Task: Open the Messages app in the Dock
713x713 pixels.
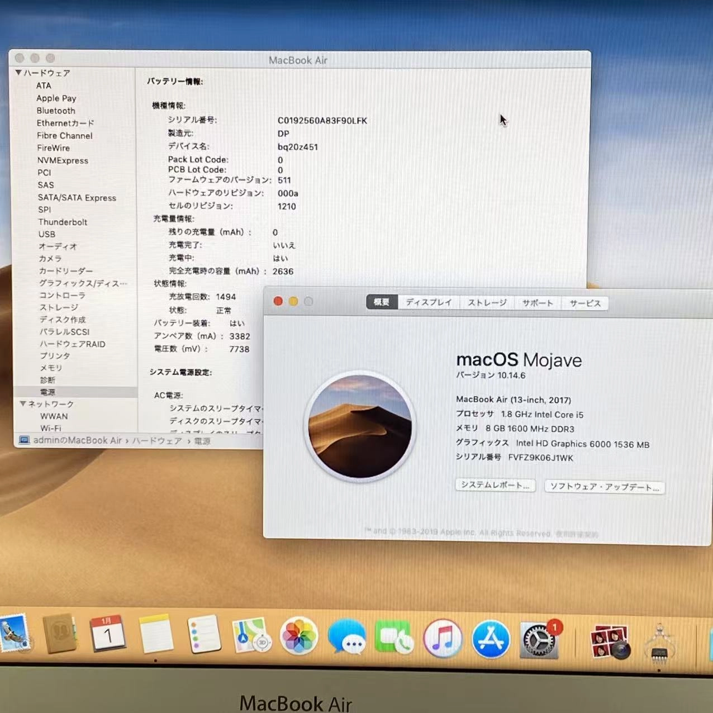Action: point(346,637)
